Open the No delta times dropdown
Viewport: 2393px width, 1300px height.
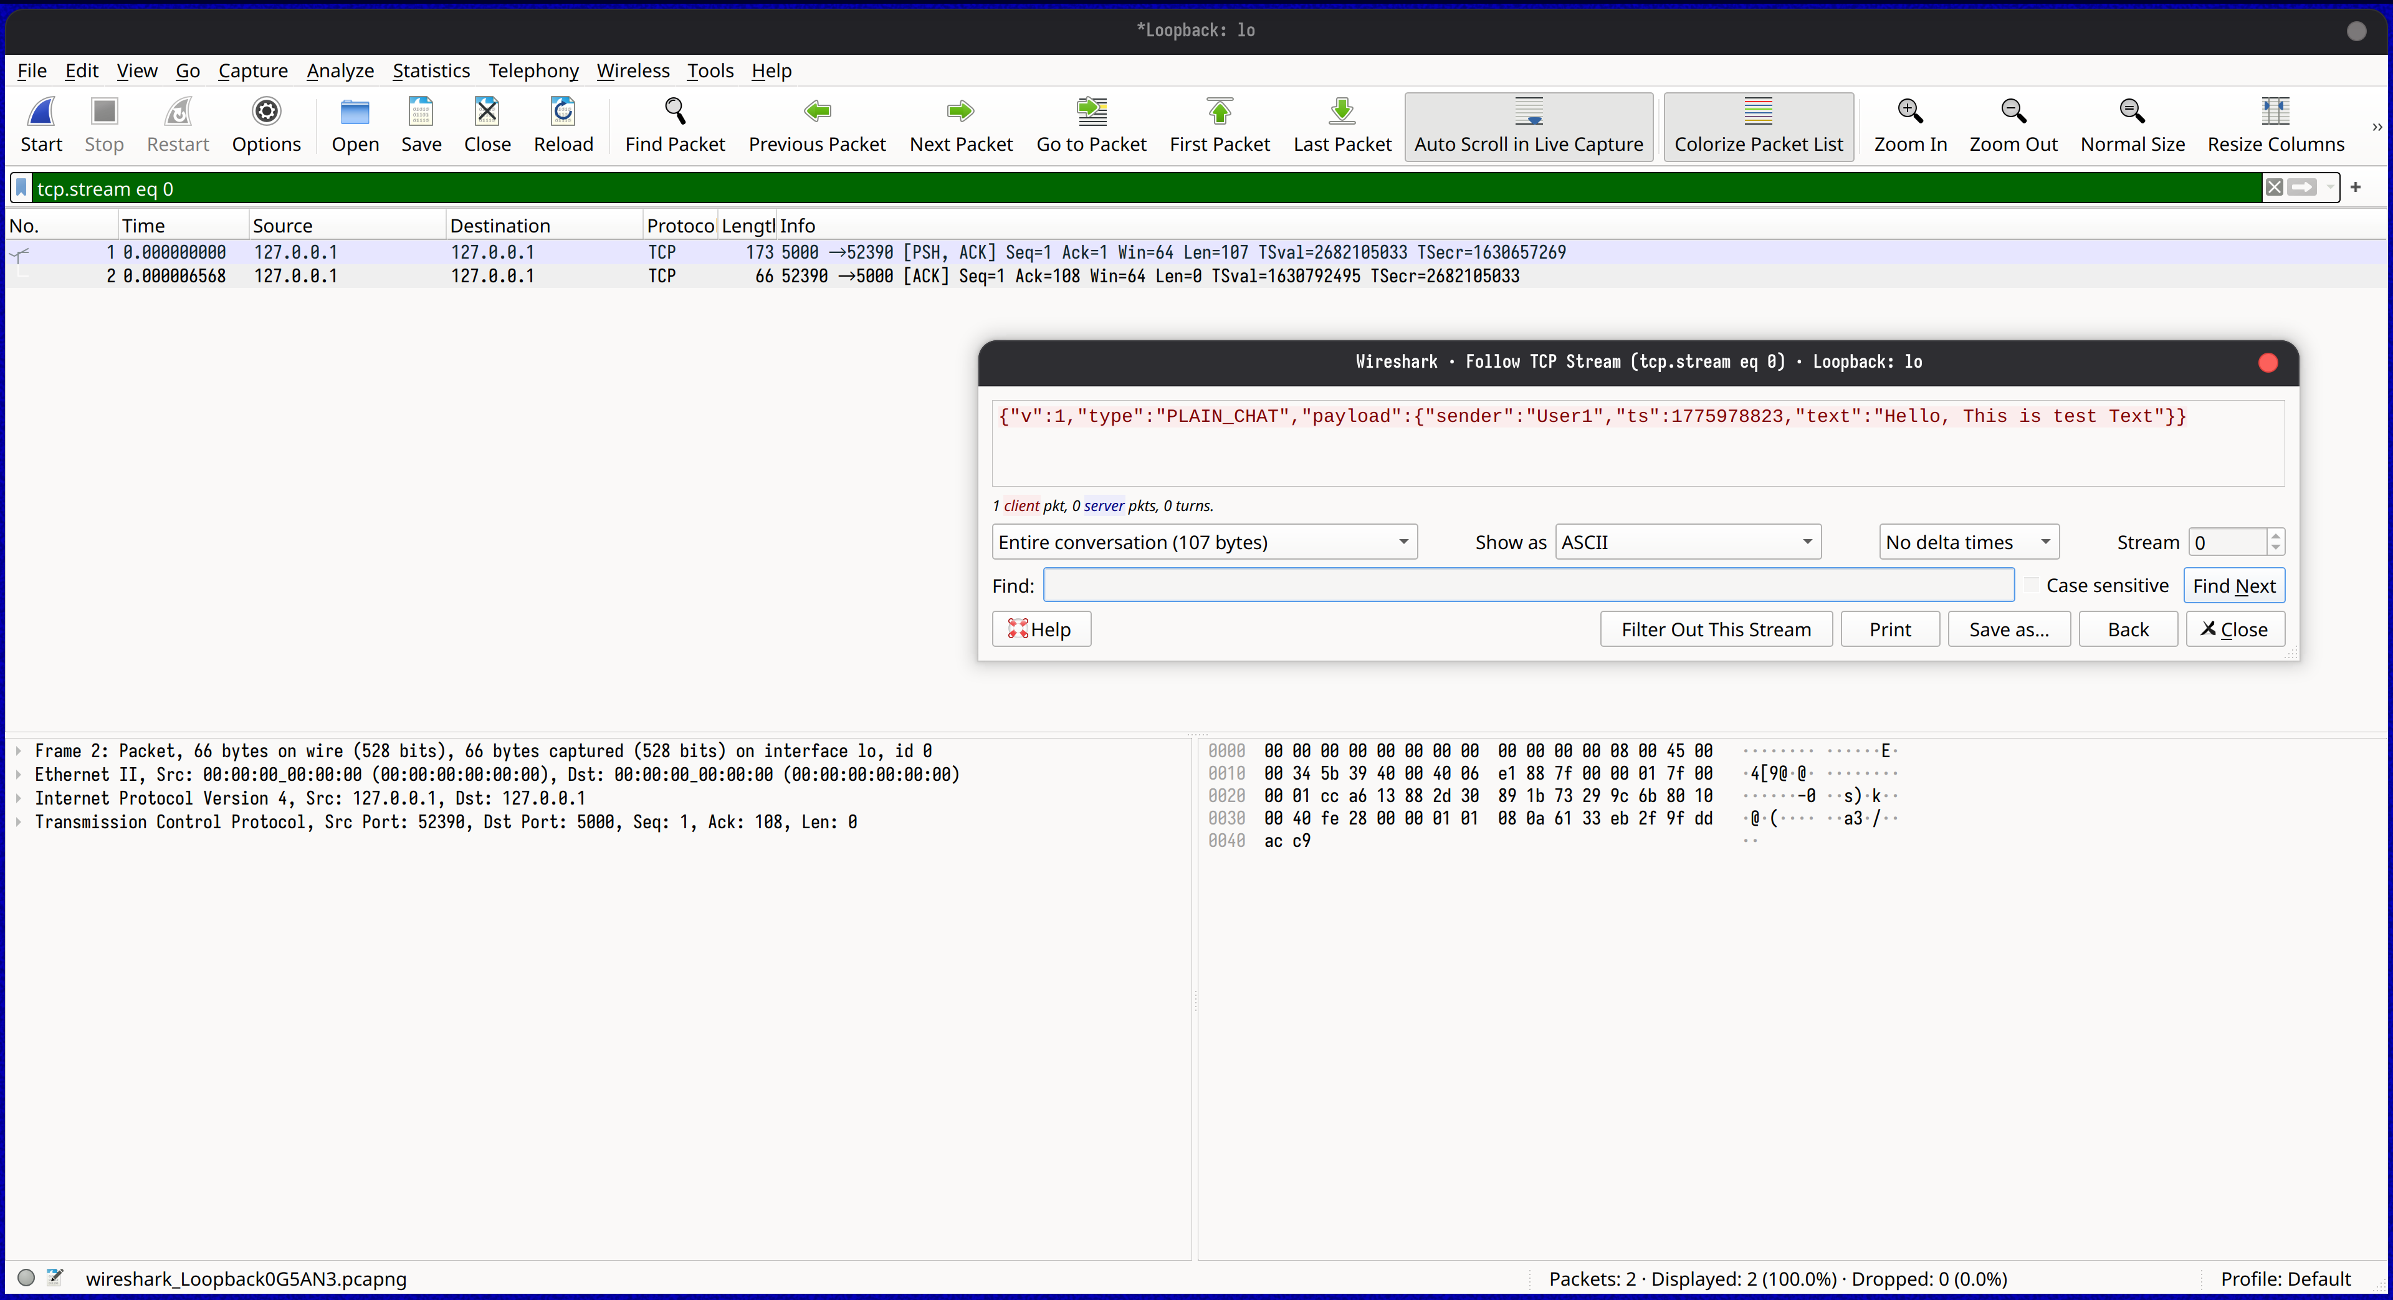[x=1969, y=542]
